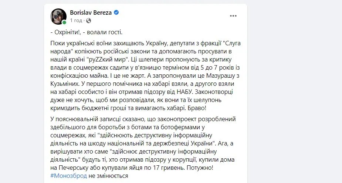Open Borislav Bereza's profile picture
The height and width of the screenshot is (183, 342).
(x=58, y=16)
